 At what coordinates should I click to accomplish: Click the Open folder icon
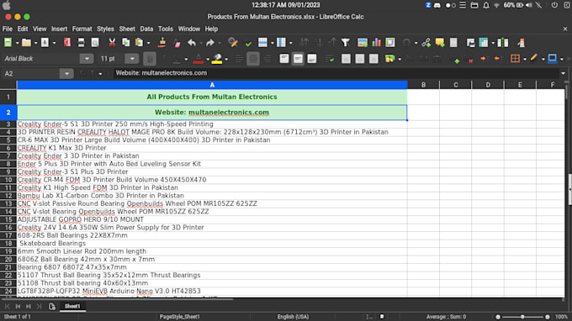[26, 43]
